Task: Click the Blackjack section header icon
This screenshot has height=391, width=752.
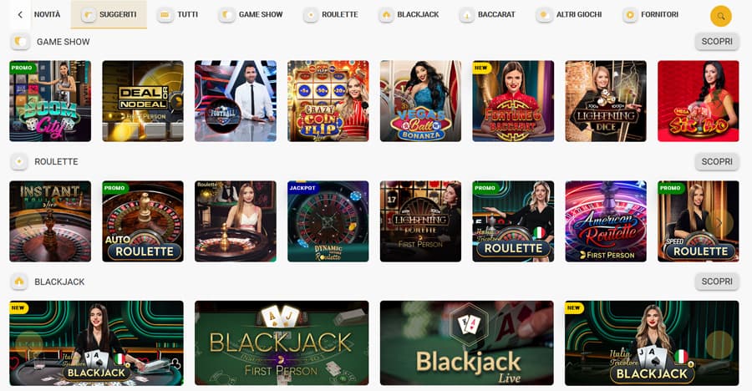Action: pos(19,282)
